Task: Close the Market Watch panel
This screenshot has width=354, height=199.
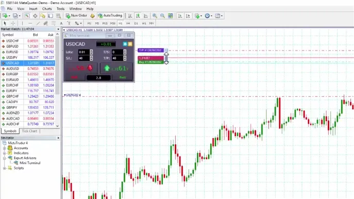Action: tap(58, 29)
